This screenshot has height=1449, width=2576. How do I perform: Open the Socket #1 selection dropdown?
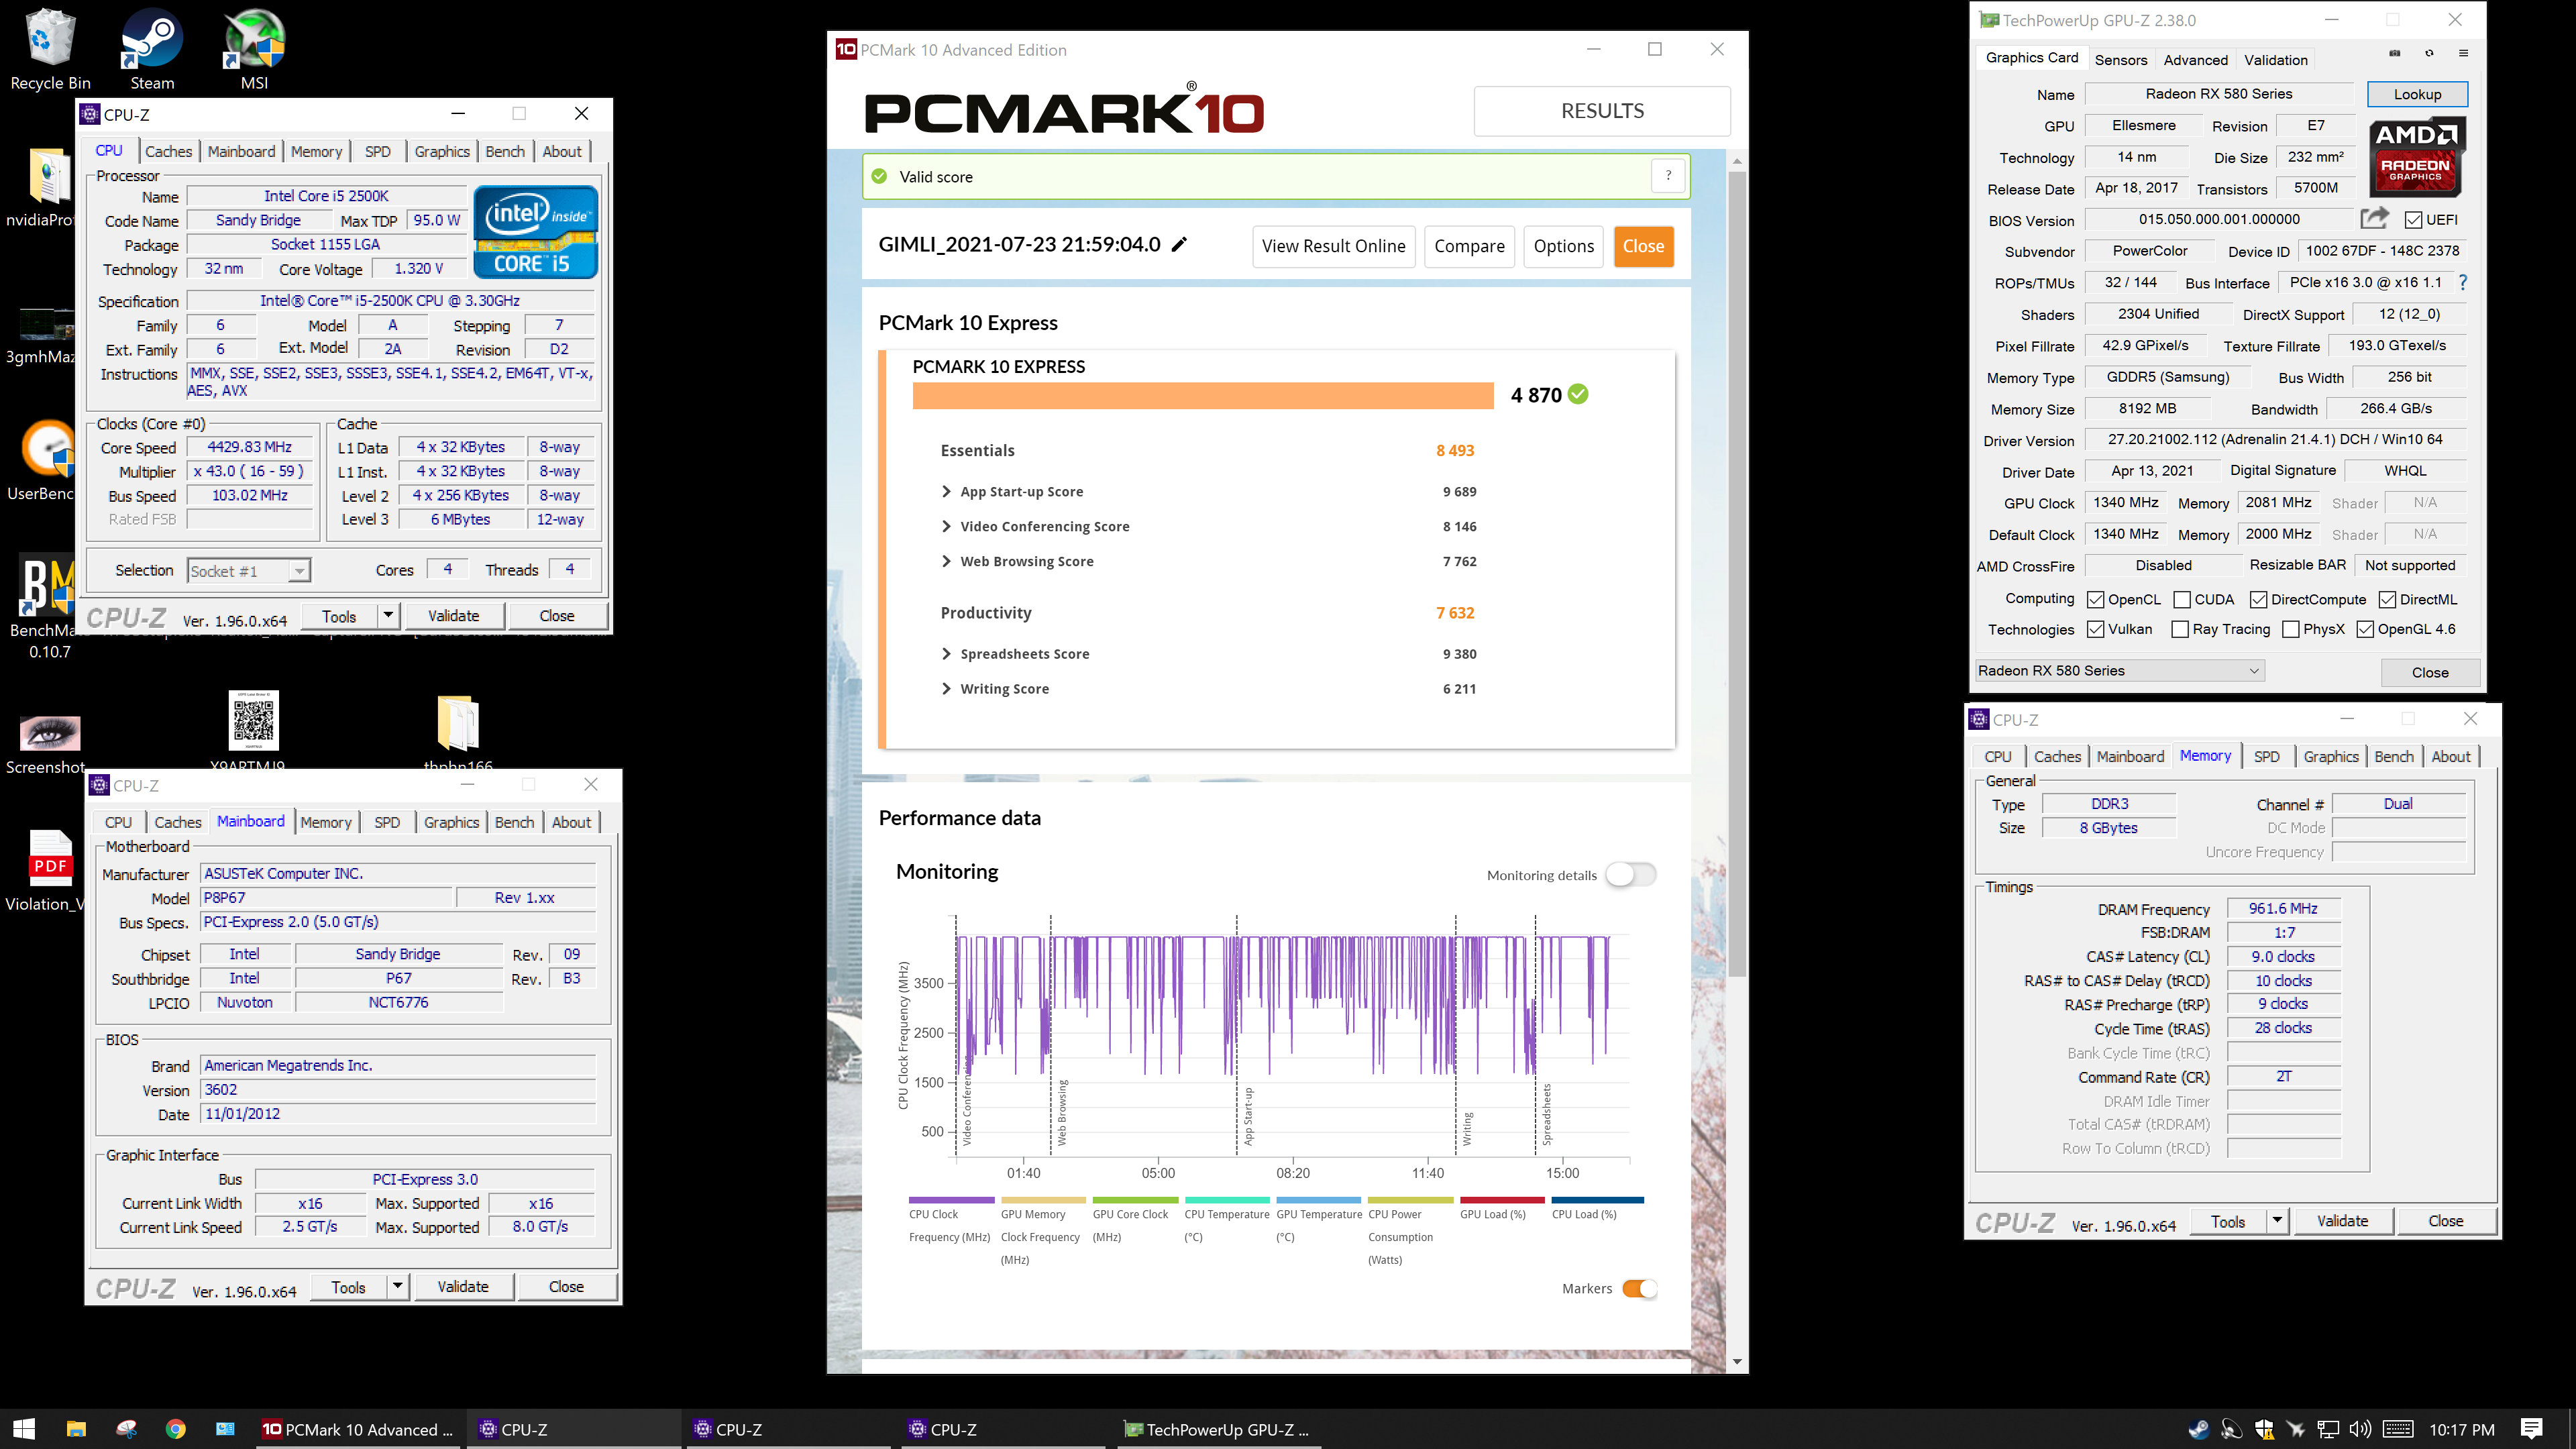(249, 570)
